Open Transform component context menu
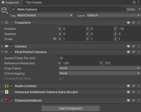The height and width of the screenshot is (112, 141). 139,22
